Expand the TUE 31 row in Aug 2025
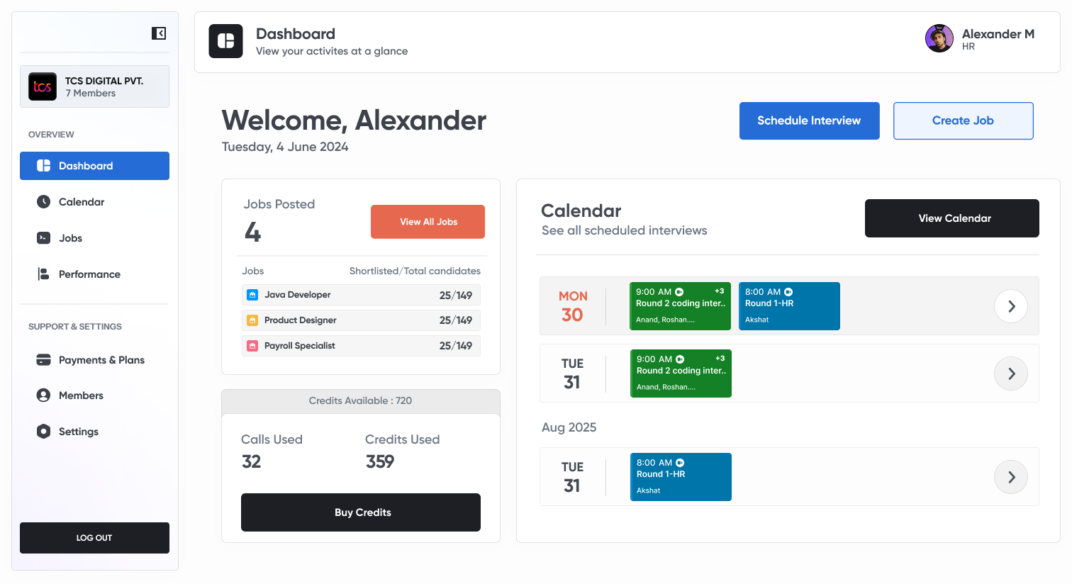Image resolution: width=1072 pixels, height=584 pixels. click(1010, 476)
